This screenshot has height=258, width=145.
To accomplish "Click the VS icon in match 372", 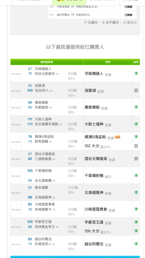I will (x=72, y=7).
